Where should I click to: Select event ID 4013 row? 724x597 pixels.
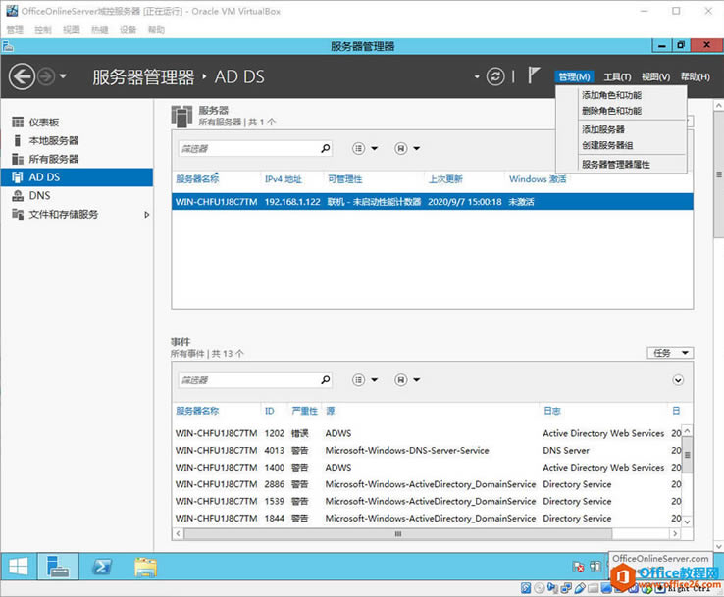click(427, 450)
